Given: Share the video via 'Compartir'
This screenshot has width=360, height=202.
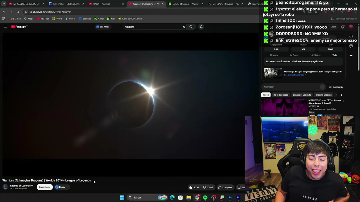Looking at the screenshot, I should [225, 187].
